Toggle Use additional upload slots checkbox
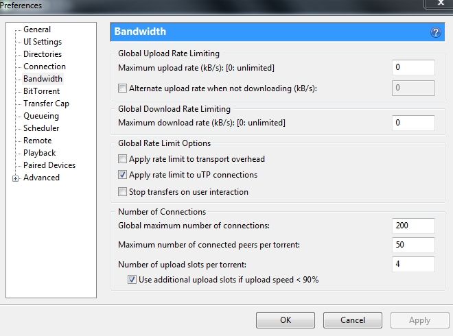Image resolution: width=453 pixels, height=336 pixels. click(x=132, y=280)
